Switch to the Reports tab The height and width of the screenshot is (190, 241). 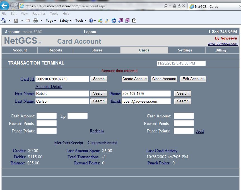[55, 50]
